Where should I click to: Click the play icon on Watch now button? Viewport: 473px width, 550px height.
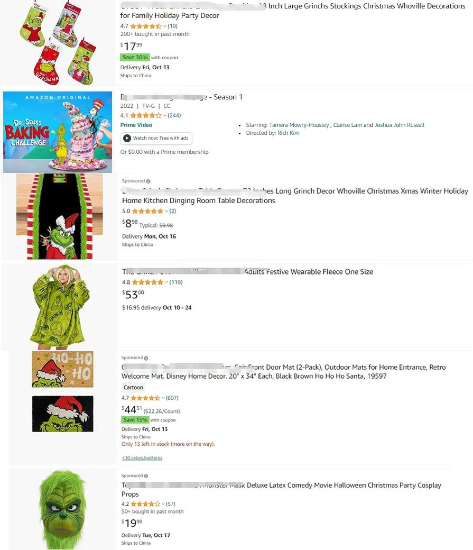pyautogui.click(x=127, y=138)
